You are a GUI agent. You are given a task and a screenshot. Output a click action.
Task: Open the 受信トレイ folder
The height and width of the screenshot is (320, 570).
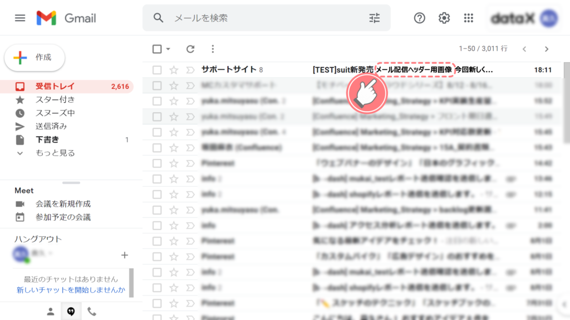click(x=55, y=86)
